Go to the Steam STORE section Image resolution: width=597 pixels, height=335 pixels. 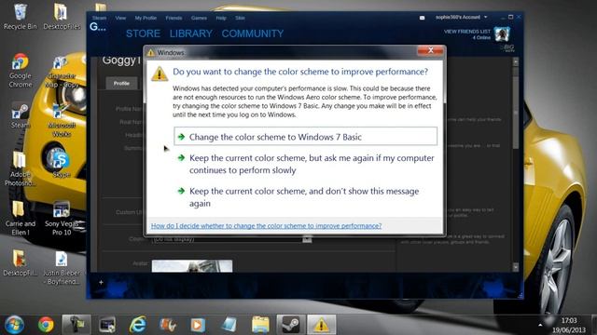143,33
